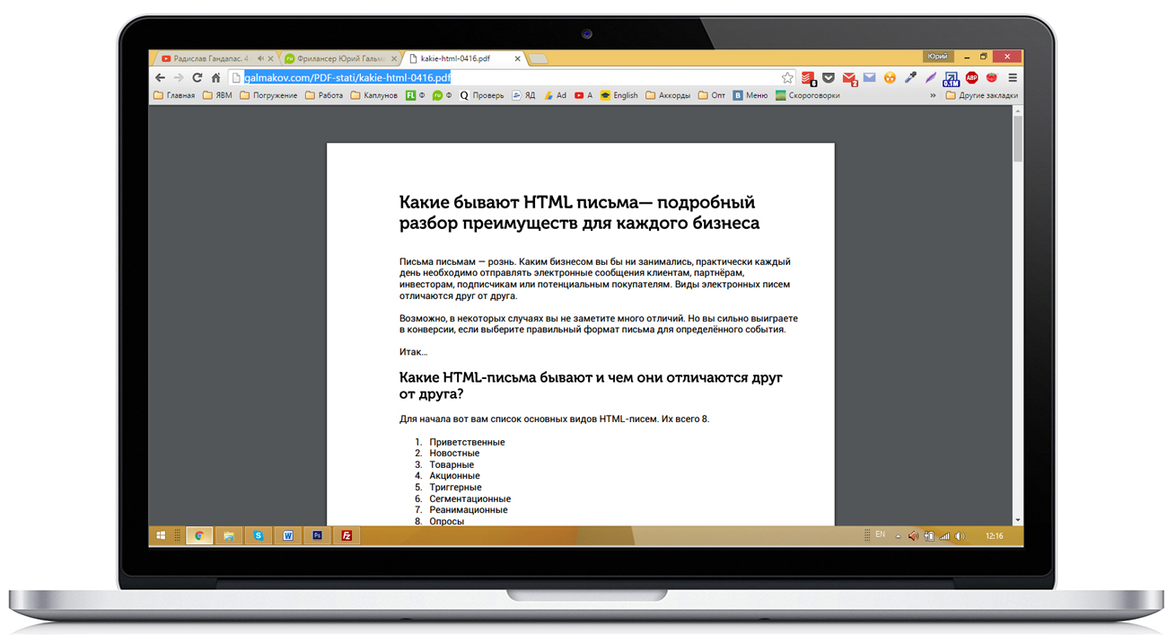Viewport: 1176px width, 635px height.
Task: Mute the audio icon on the first tab
Action: click(260, 58)
